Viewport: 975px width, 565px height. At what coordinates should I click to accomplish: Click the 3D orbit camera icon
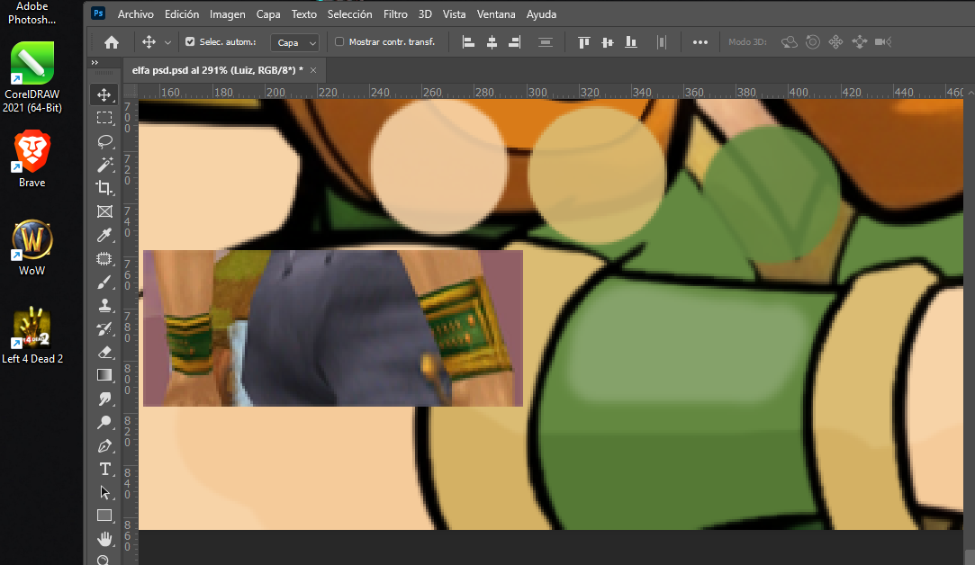pos(789,42)
